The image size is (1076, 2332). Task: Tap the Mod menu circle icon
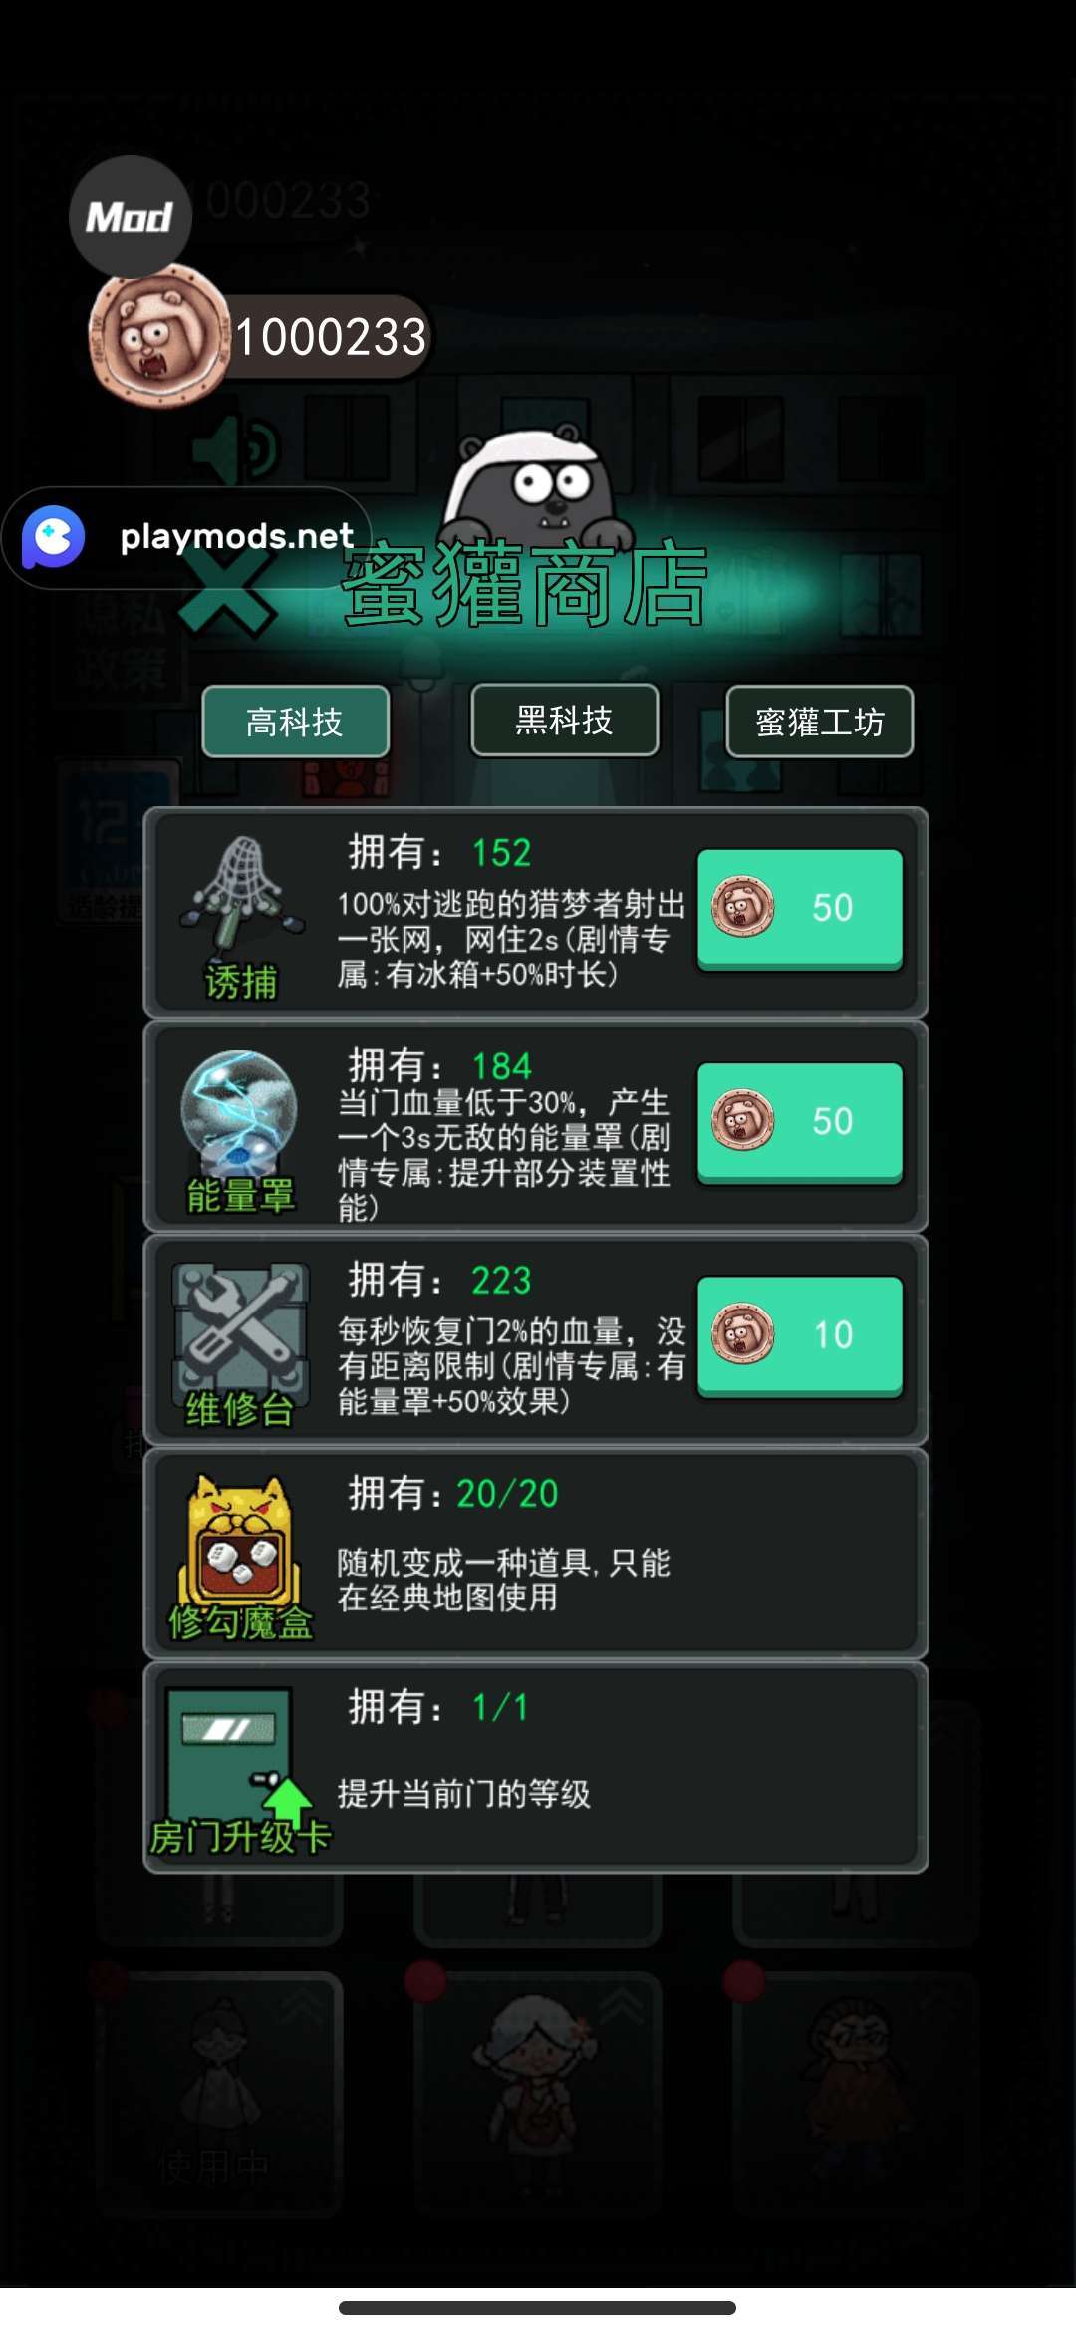[x=130, y=216]
